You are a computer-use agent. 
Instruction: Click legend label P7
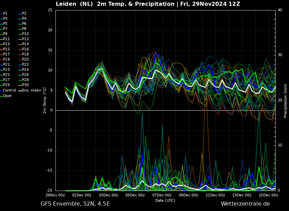5,29
